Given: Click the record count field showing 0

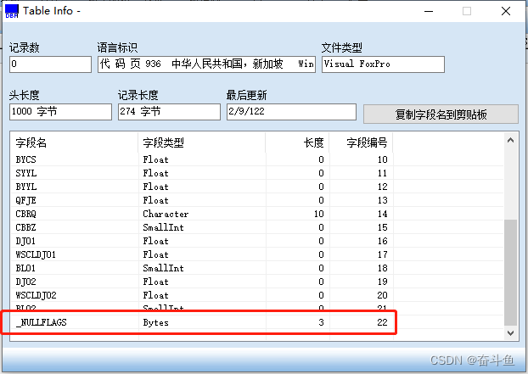Looking at the screenshot, I should coord(51,64).
